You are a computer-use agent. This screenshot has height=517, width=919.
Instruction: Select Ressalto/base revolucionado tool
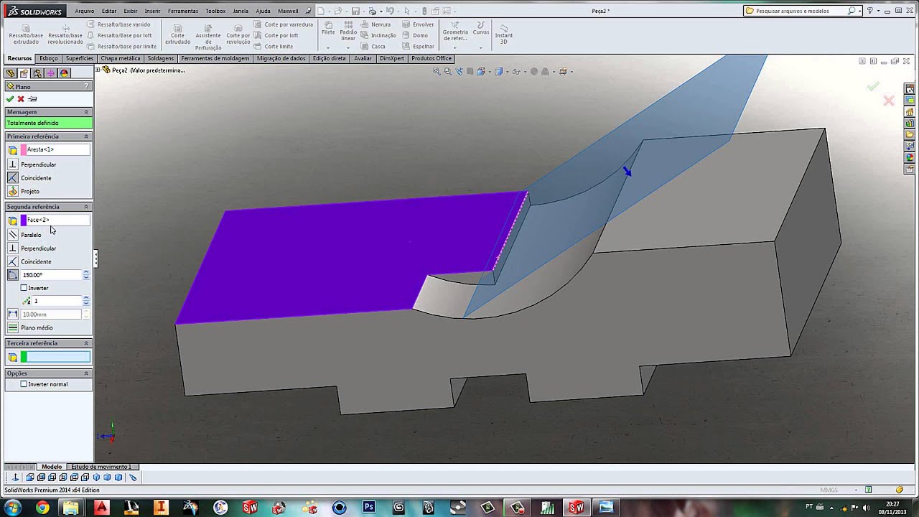tap(65, 34)
